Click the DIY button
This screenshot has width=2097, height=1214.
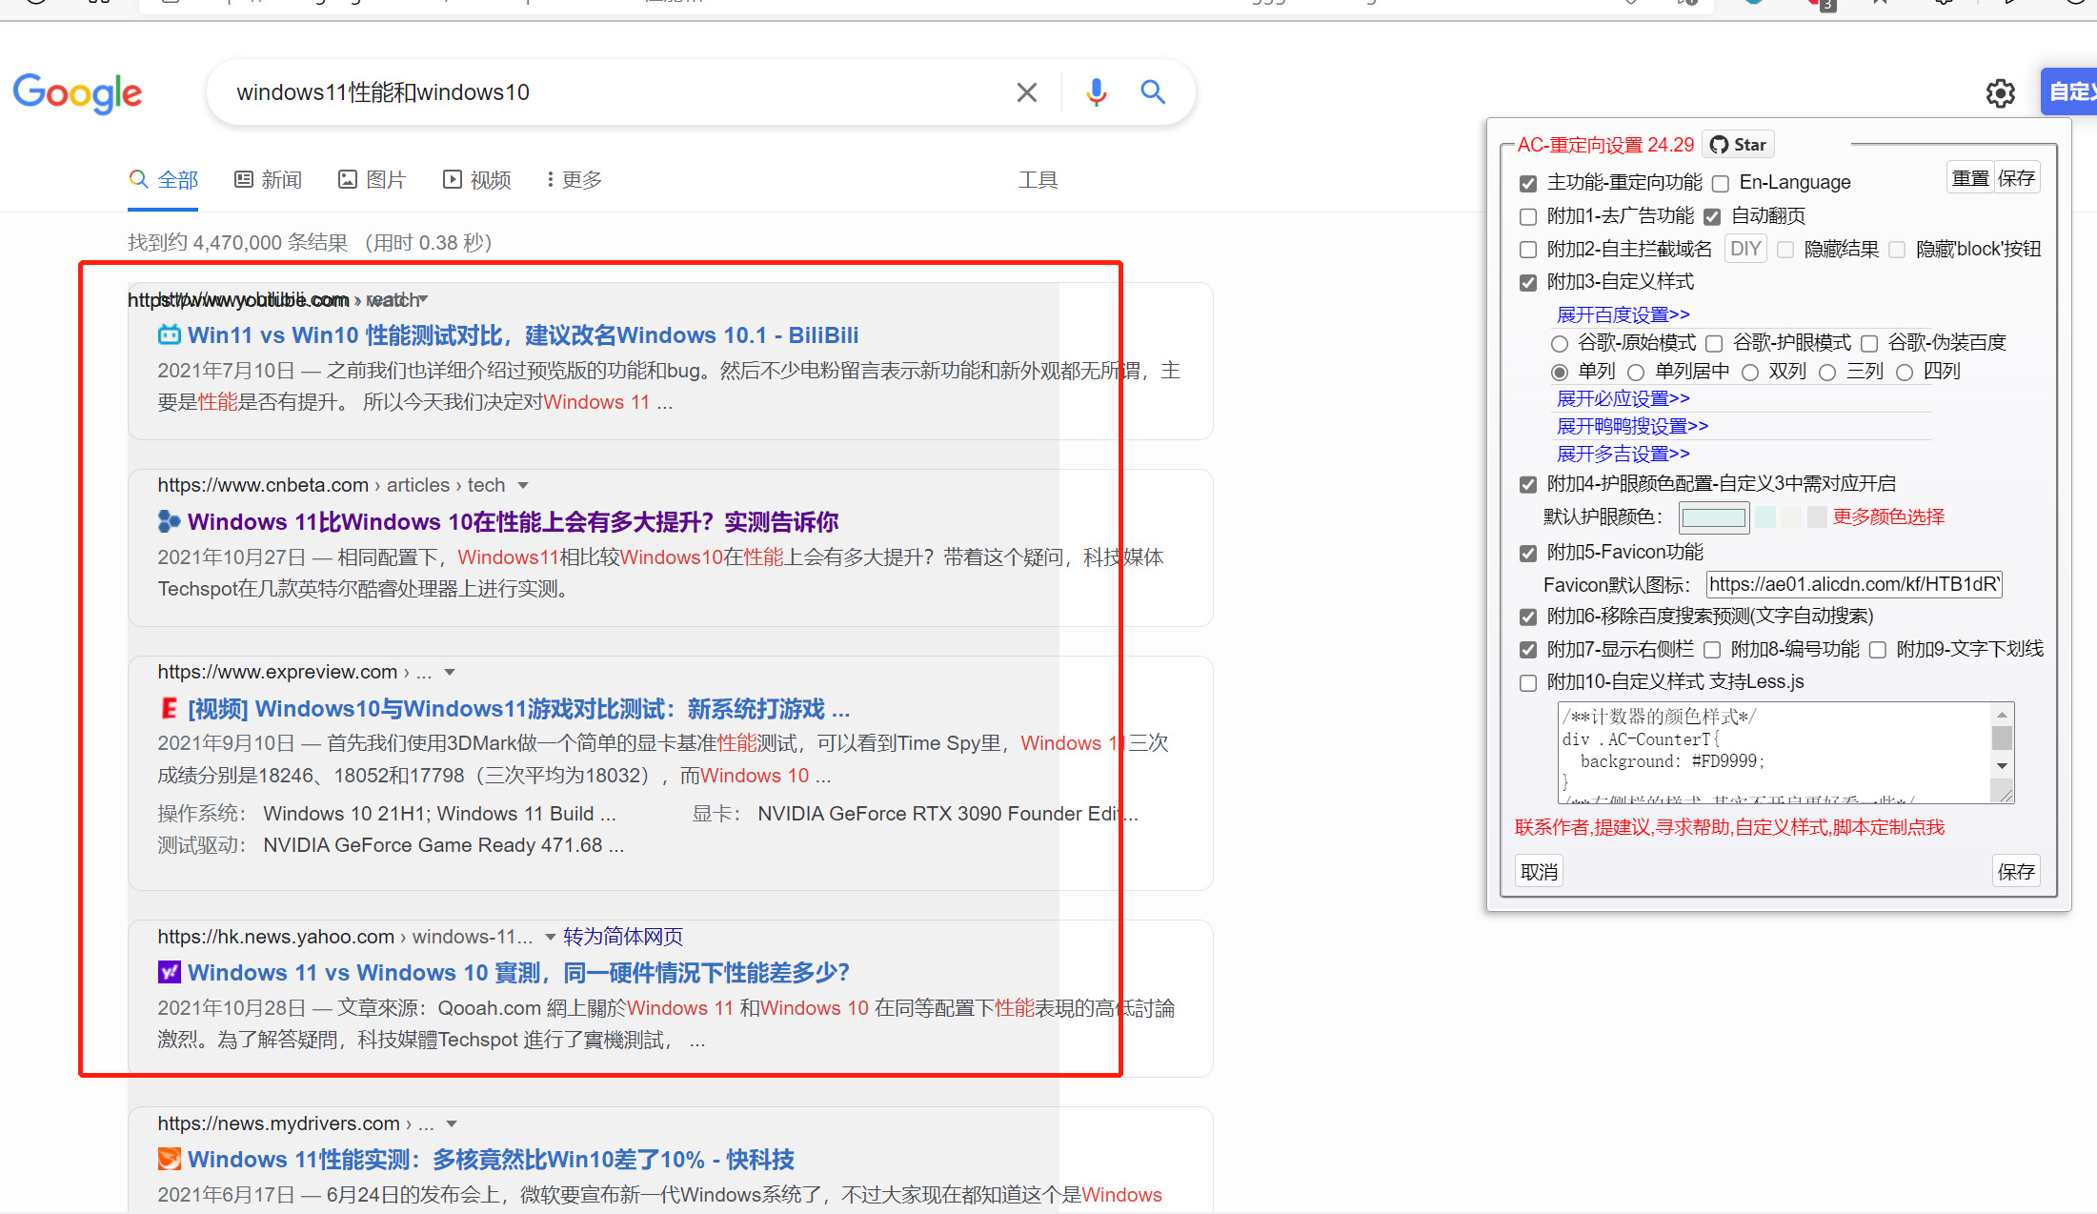tap(1744, 249)
